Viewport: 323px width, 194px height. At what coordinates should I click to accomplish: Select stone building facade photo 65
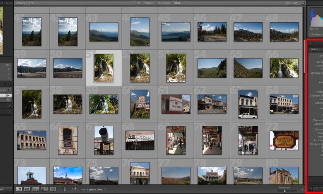(x=32, y=140)
